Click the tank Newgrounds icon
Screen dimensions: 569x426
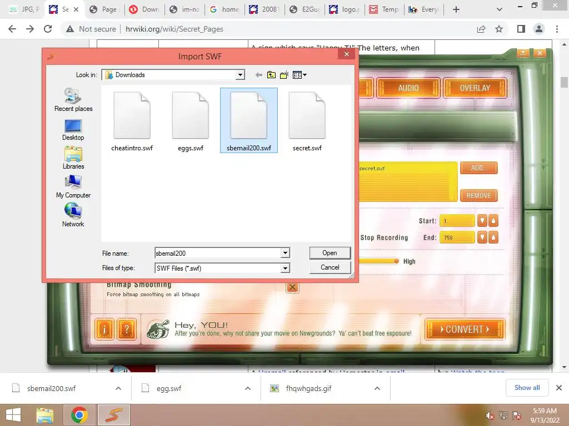(x=158, y=329)
